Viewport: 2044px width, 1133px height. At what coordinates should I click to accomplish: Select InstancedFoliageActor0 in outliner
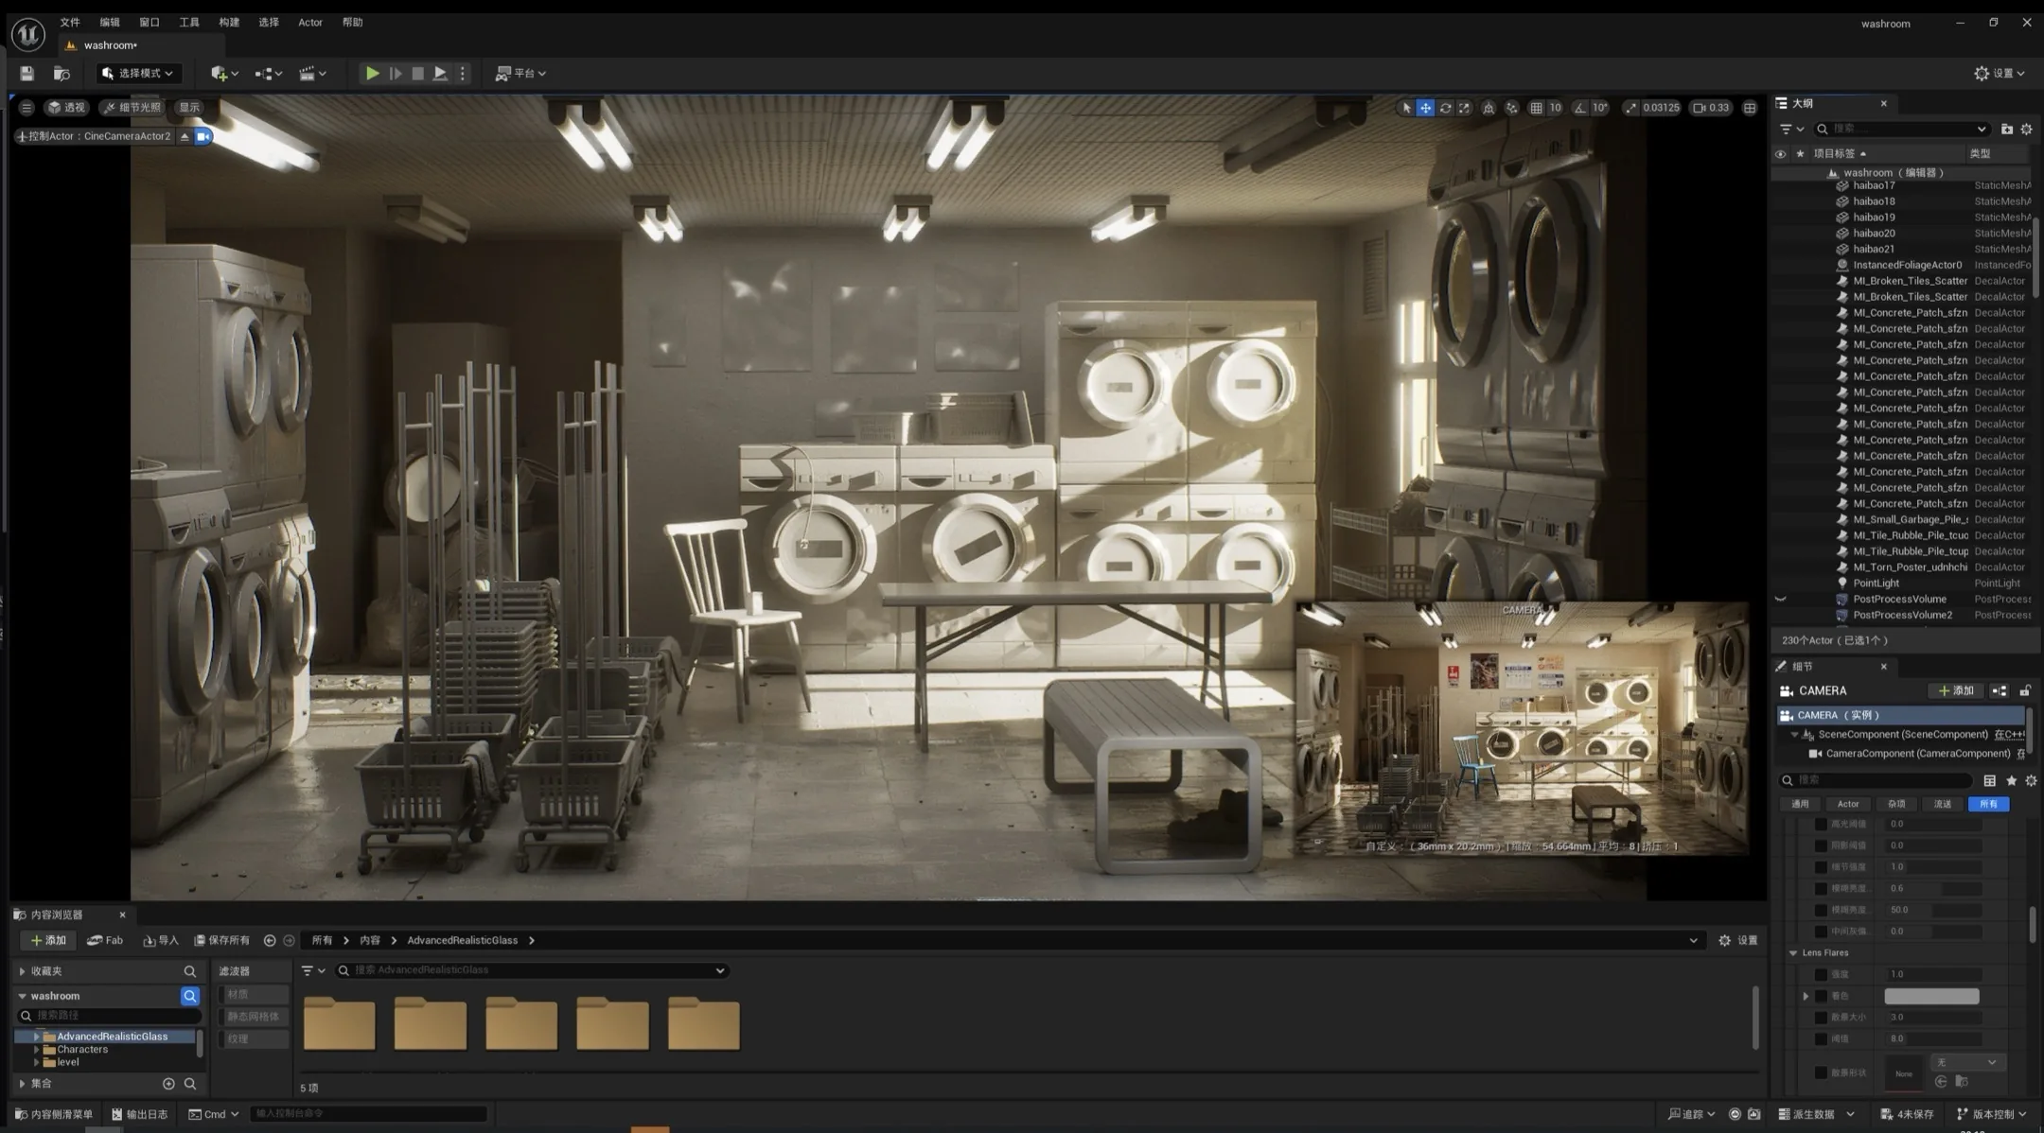click(1902, 265)
